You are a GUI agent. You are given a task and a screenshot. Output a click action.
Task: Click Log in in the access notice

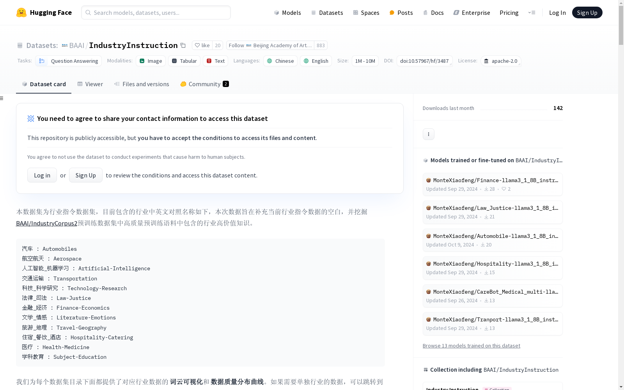tap(42, 175)
